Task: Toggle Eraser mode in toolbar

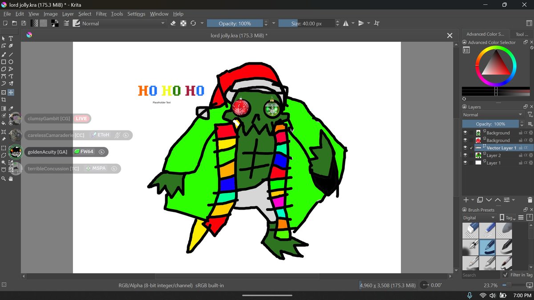Action: (x=173, y=23)
